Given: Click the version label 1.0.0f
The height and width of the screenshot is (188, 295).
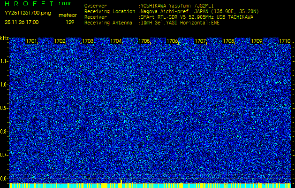Looking at the screenshot, I should click(65, 4).
